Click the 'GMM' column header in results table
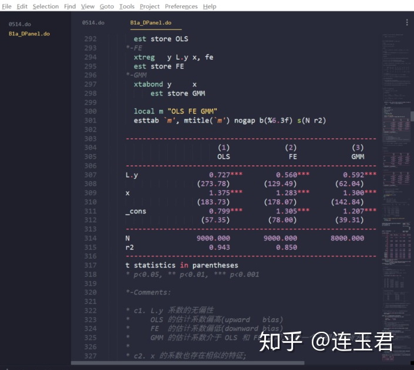The width and height of the screenshot is (414, 370). pos(358,156)
